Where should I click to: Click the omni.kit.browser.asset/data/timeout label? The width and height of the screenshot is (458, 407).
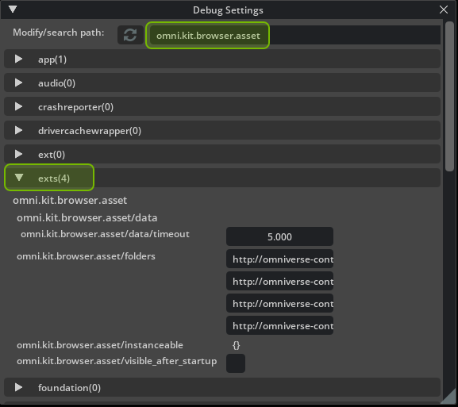point(105,234)
